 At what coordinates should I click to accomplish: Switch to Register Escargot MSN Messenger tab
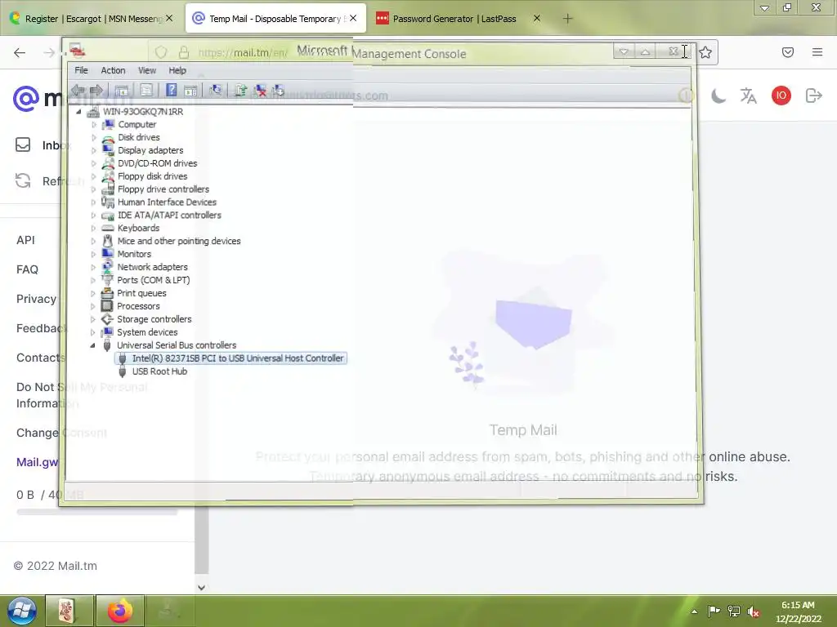pyautogui.click(x=92, y=19)
